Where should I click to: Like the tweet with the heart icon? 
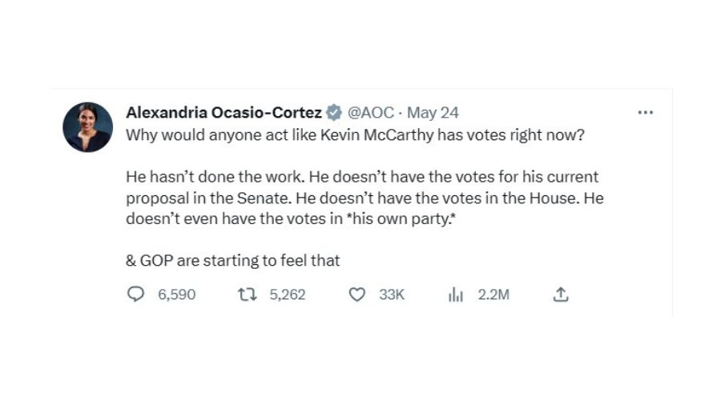357,295
